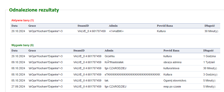This screenshot has height=92, width=224.
Task: Select admin 'fgn CZARODZIEJ' in resp po czasie row
Action: (116, 86)
